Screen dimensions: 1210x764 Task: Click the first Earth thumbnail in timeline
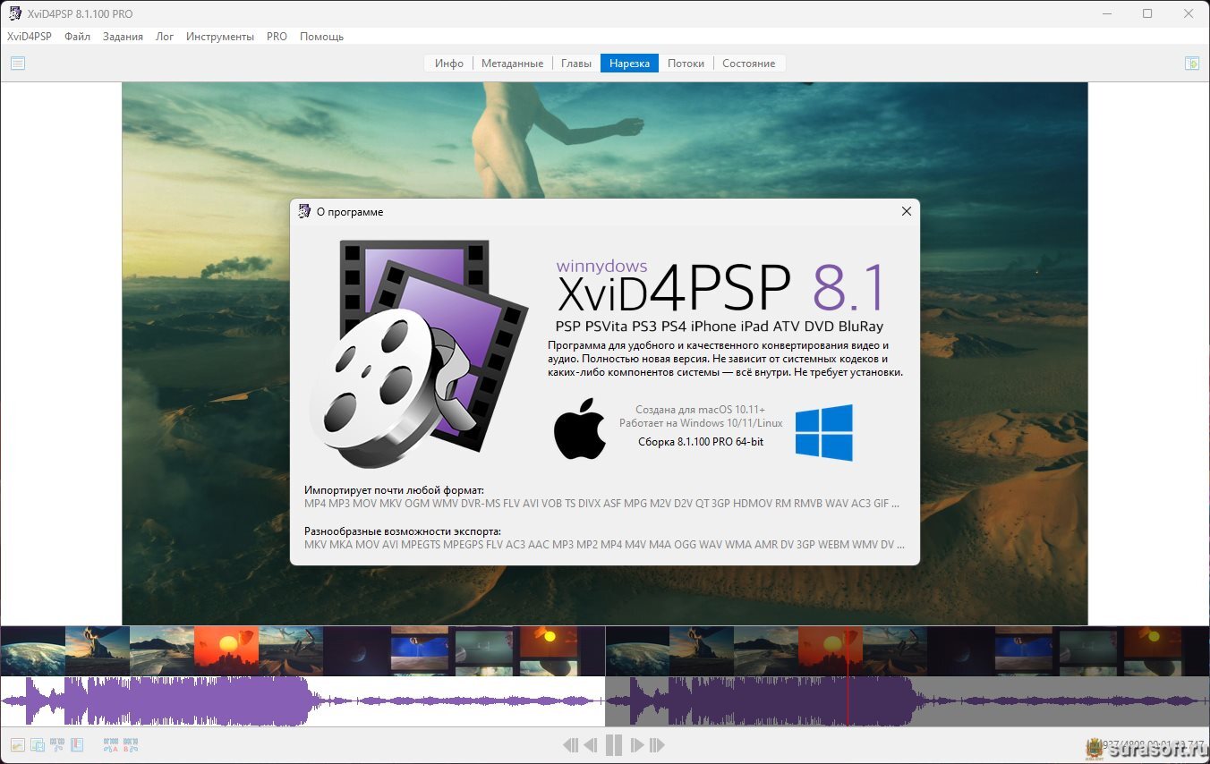[33, 651]
